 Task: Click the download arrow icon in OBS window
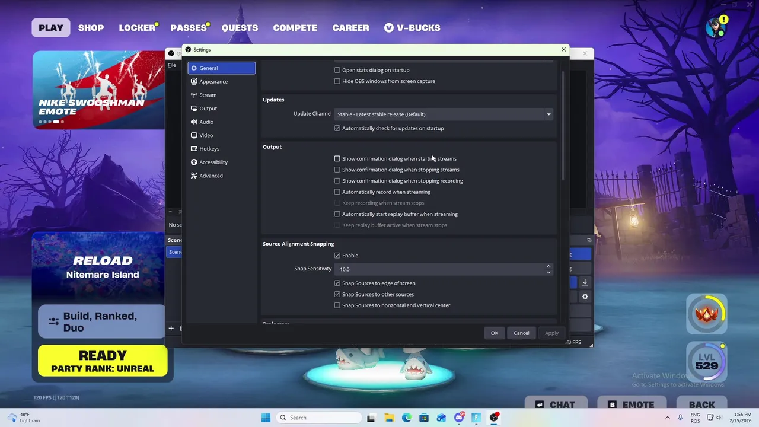pyautogui.click(x=585, y=283)
